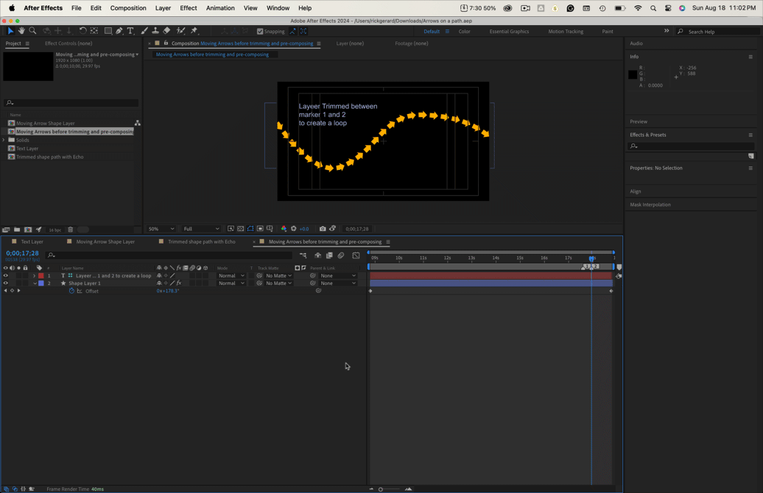This screenshot has width=763, height=493.
Task: Select the Eraser tool
Action: (166, 31)
